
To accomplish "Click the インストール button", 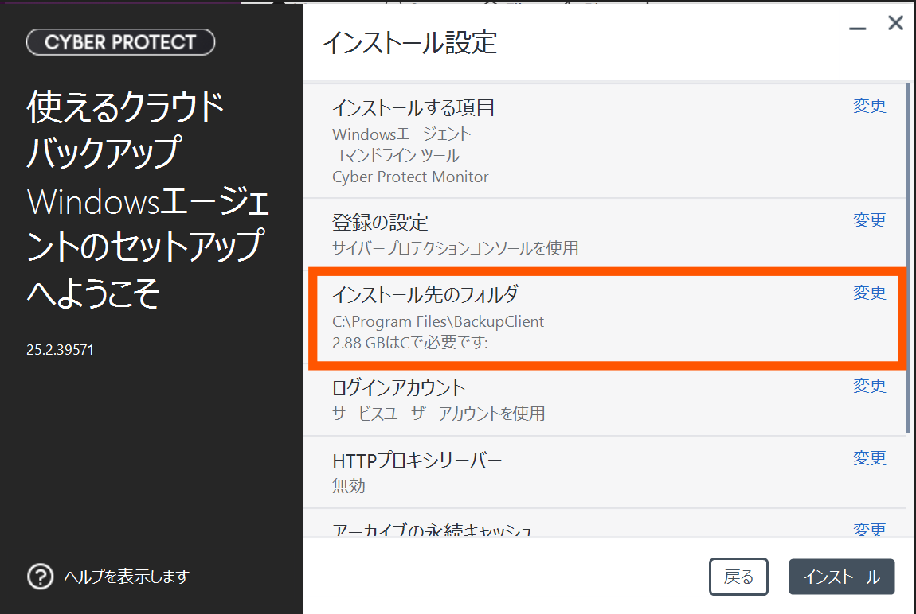I will click(841, 577).
